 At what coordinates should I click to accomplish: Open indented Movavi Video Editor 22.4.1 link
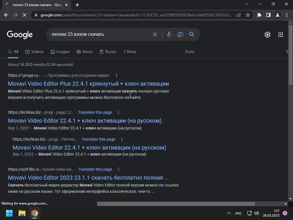(89, 148)
